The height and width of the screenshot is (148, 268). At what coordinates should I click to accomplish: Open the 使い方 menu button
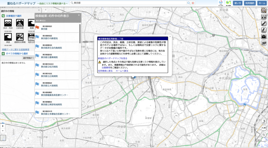tap(237, 3)
